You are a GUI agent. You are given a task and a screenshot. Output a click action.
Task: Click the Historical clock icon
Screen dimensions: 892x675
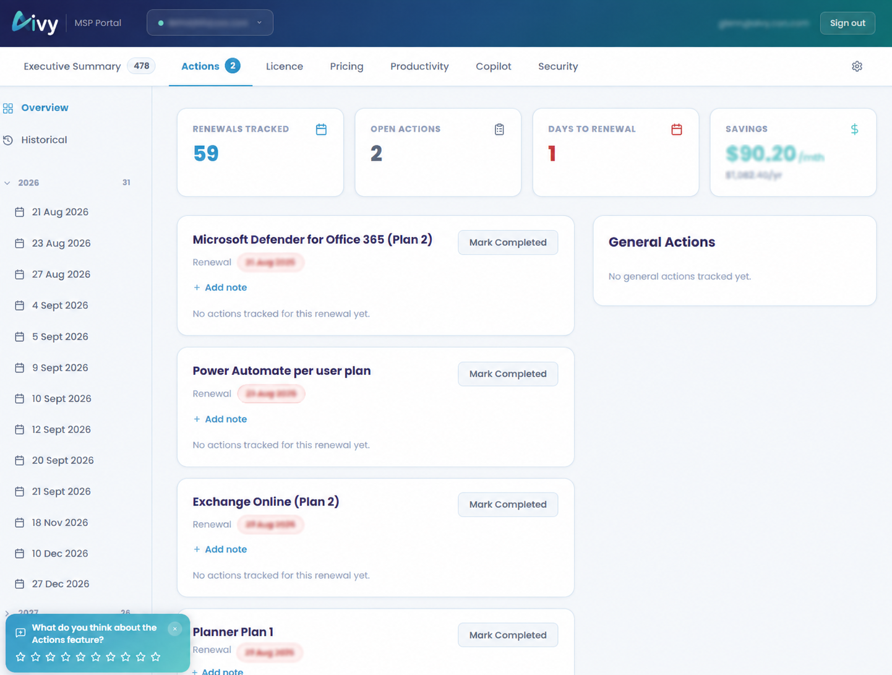point(8,140)
